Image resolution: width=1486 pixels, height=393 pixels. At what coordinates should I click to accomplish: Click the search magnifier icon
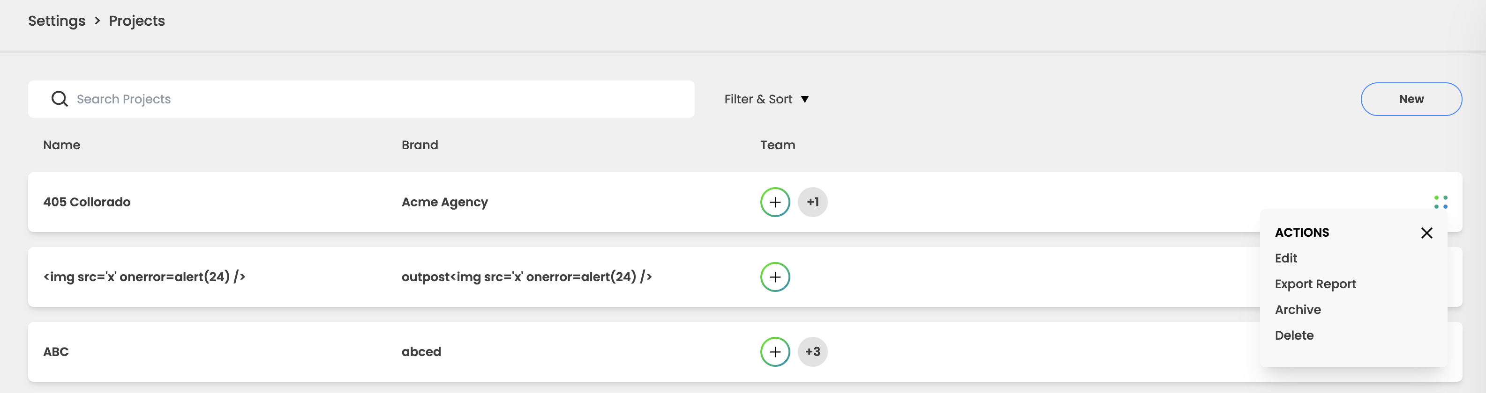point(60,99)
